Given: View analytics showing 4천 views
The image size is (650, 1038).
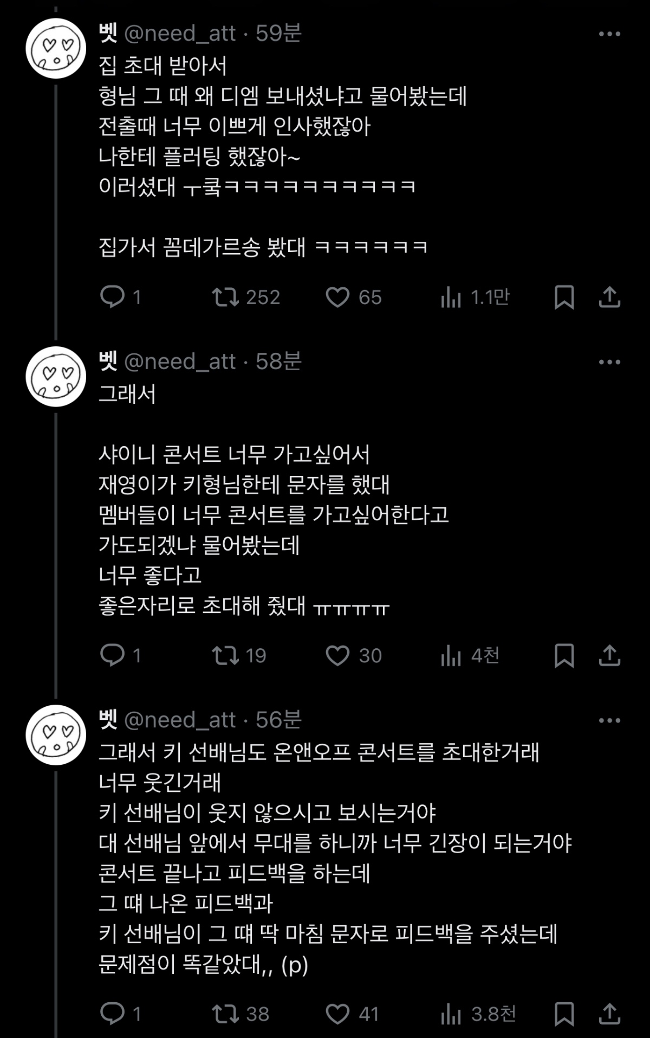Looking at the screenshot, I should pos(451,655).
